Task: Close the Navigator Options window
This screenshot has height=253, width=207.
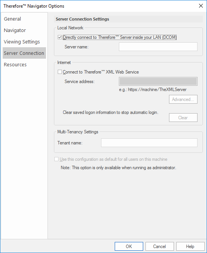Action: (x=201, y=6)
